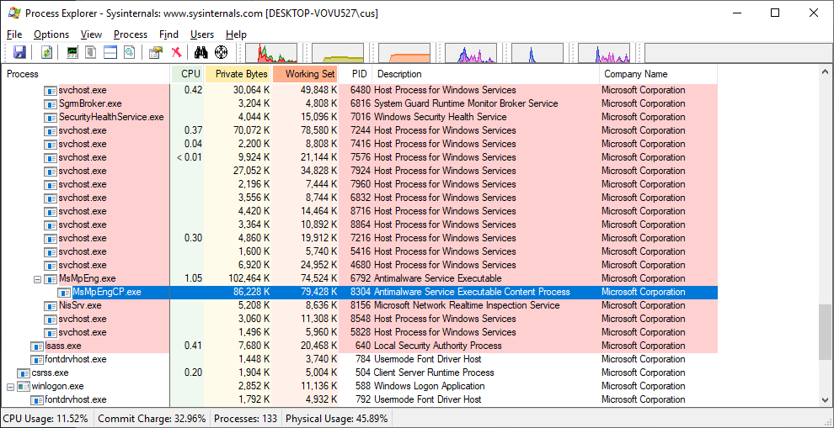Open the View menu
The width and height of the screenshot is (834, 428).
pos(91,34)
